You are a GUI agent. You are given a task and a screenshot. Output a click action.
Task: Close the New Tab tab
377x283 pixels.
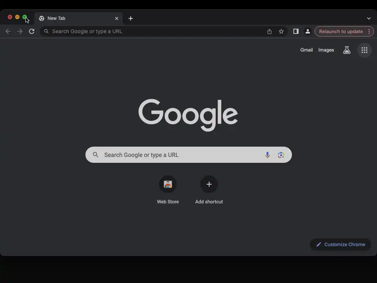pyautogui.click(x=117, y=18)
